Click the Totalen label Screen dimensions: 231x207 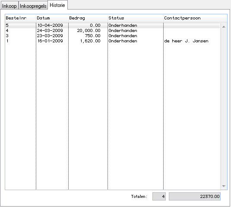point(139,196)
